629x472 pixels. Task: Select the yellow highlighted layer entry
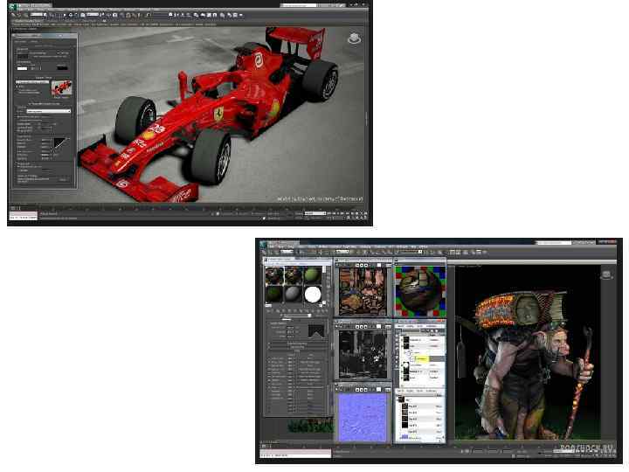(x=422, y=358)
